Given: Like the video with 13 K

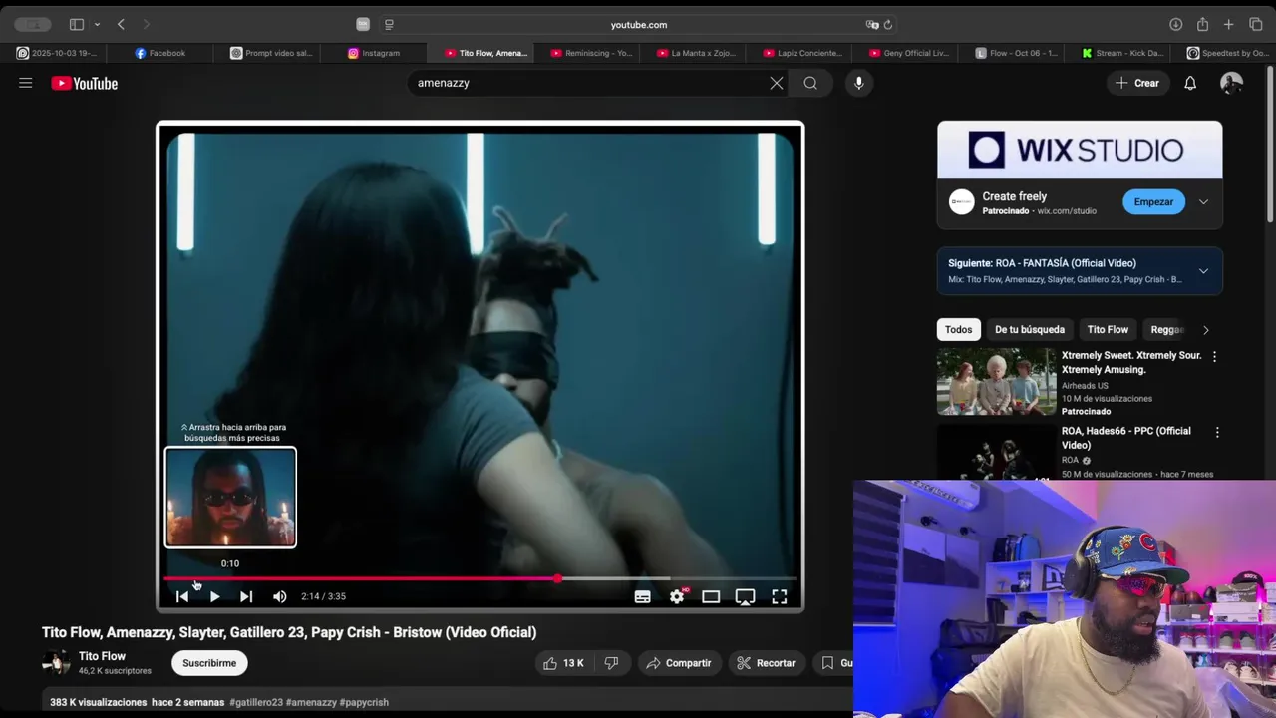Looking at the screenshot, I should coord(563,663).
